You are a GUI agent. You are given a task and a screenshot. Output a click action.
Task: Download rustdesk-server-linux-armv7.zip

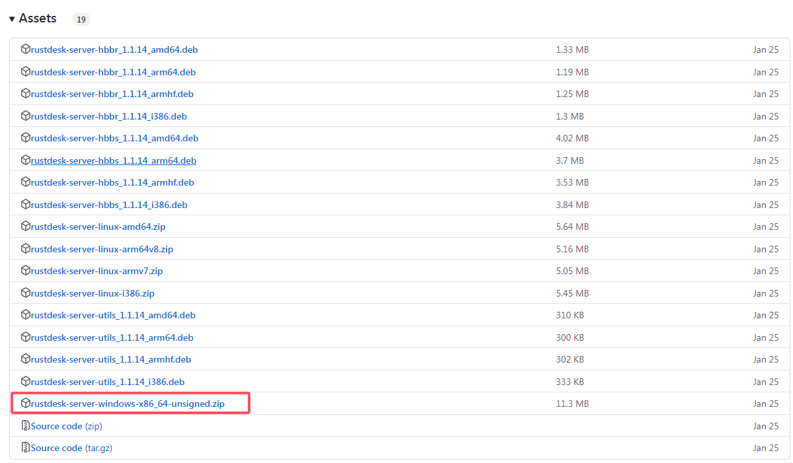[96, 271]
